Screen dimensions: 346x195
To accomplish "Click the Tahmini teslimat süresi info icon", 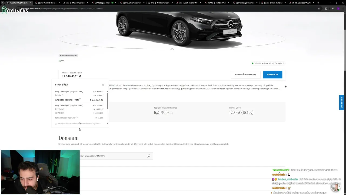I will tap(284, 63).
